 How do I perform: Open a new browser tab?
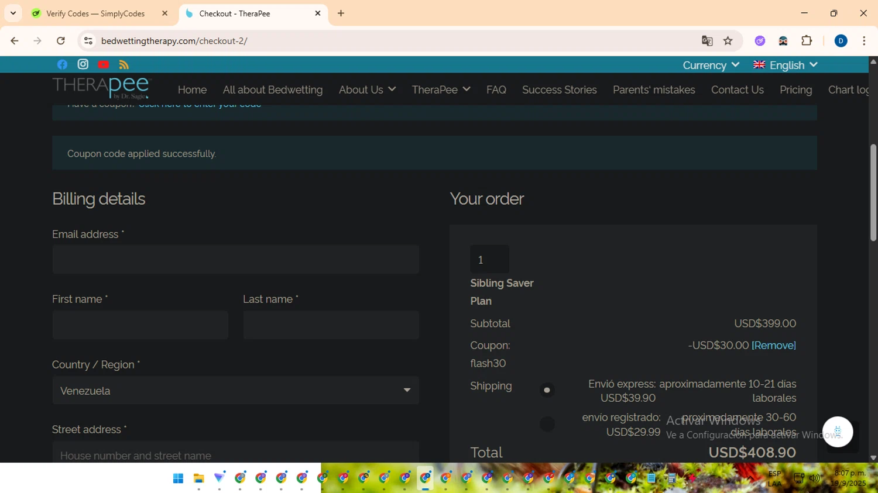[x=341, y=13]
